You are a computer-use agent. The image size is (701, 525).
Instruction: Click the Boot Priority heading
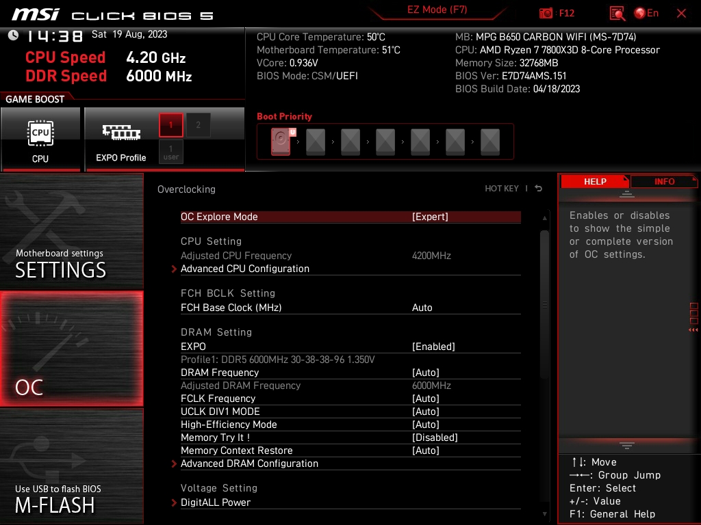click(284, 116)
